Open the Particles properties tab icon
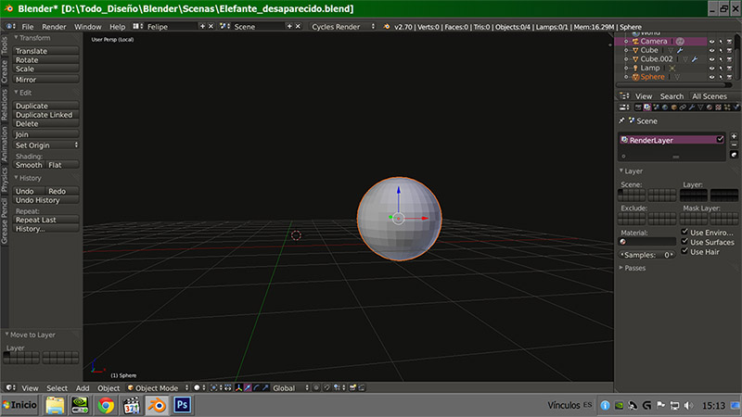The image size is (742, 417). (x=727, y=107)
